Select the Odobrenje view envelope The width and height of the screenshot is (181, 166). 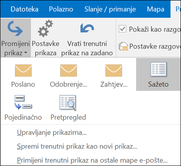[x=68, y=70]
